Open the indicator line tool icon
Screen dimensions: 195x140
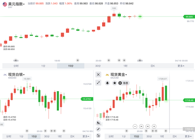point(98,135)
